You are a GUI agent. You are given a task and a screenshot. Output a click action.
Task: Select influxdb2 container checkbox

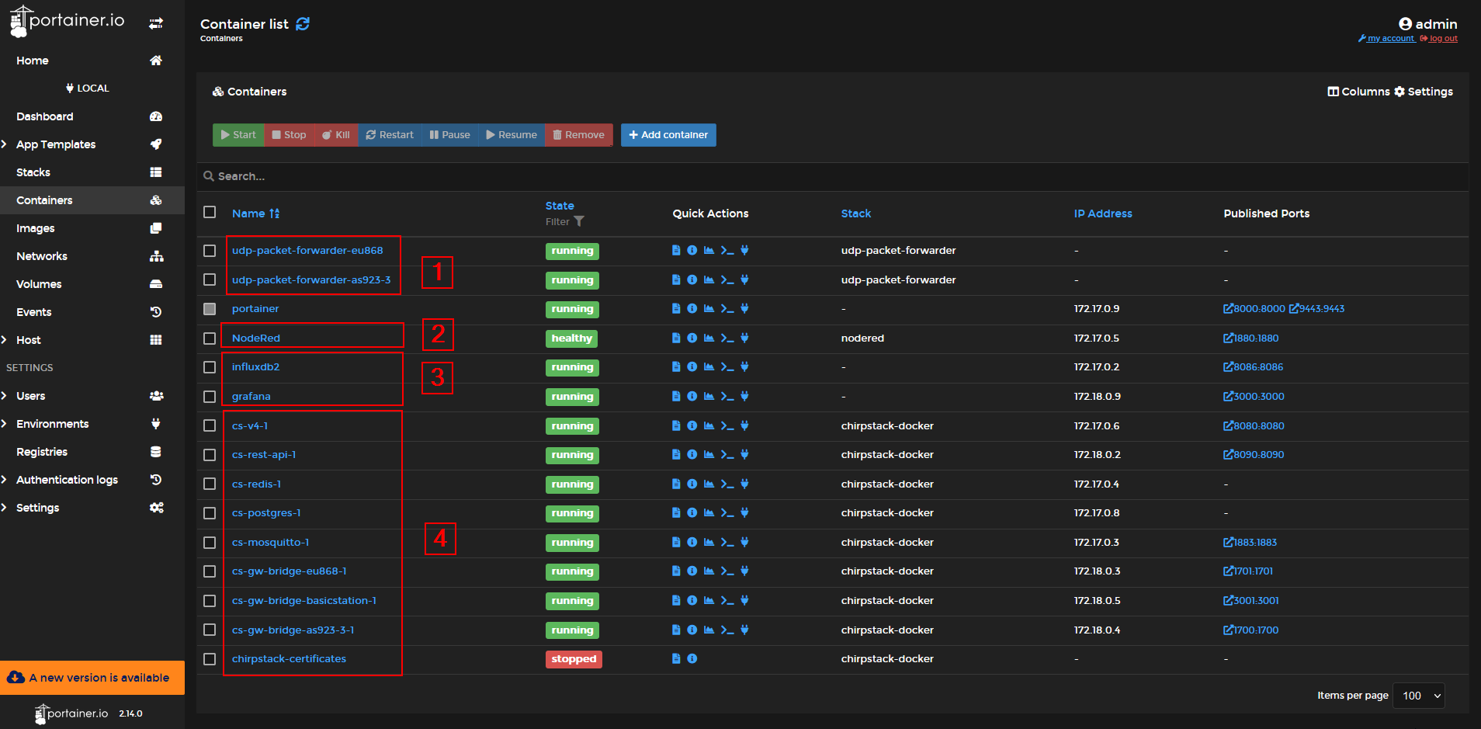tap(210, 366)
